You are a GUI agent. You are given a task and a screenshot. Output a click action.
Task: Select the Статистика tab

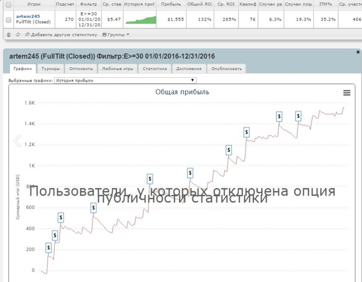click(155, 69)
